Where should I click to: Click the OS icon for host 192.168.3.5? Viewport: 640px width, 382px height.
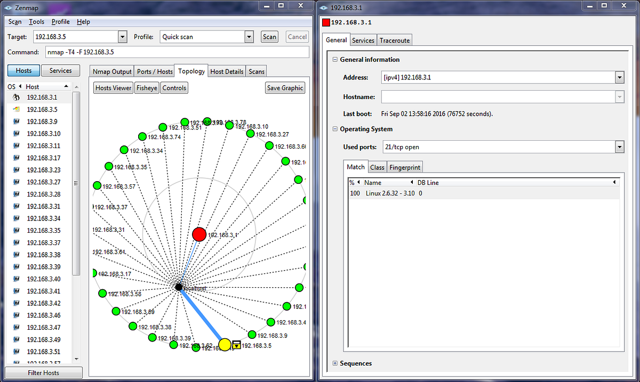tap(16, 109)
